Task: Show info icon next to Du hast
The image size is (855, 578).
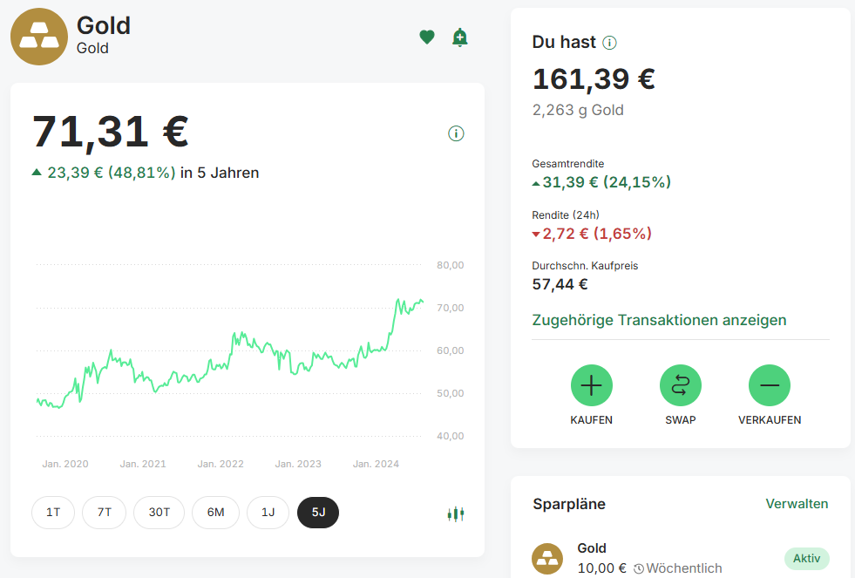Action: pos(610,43)
